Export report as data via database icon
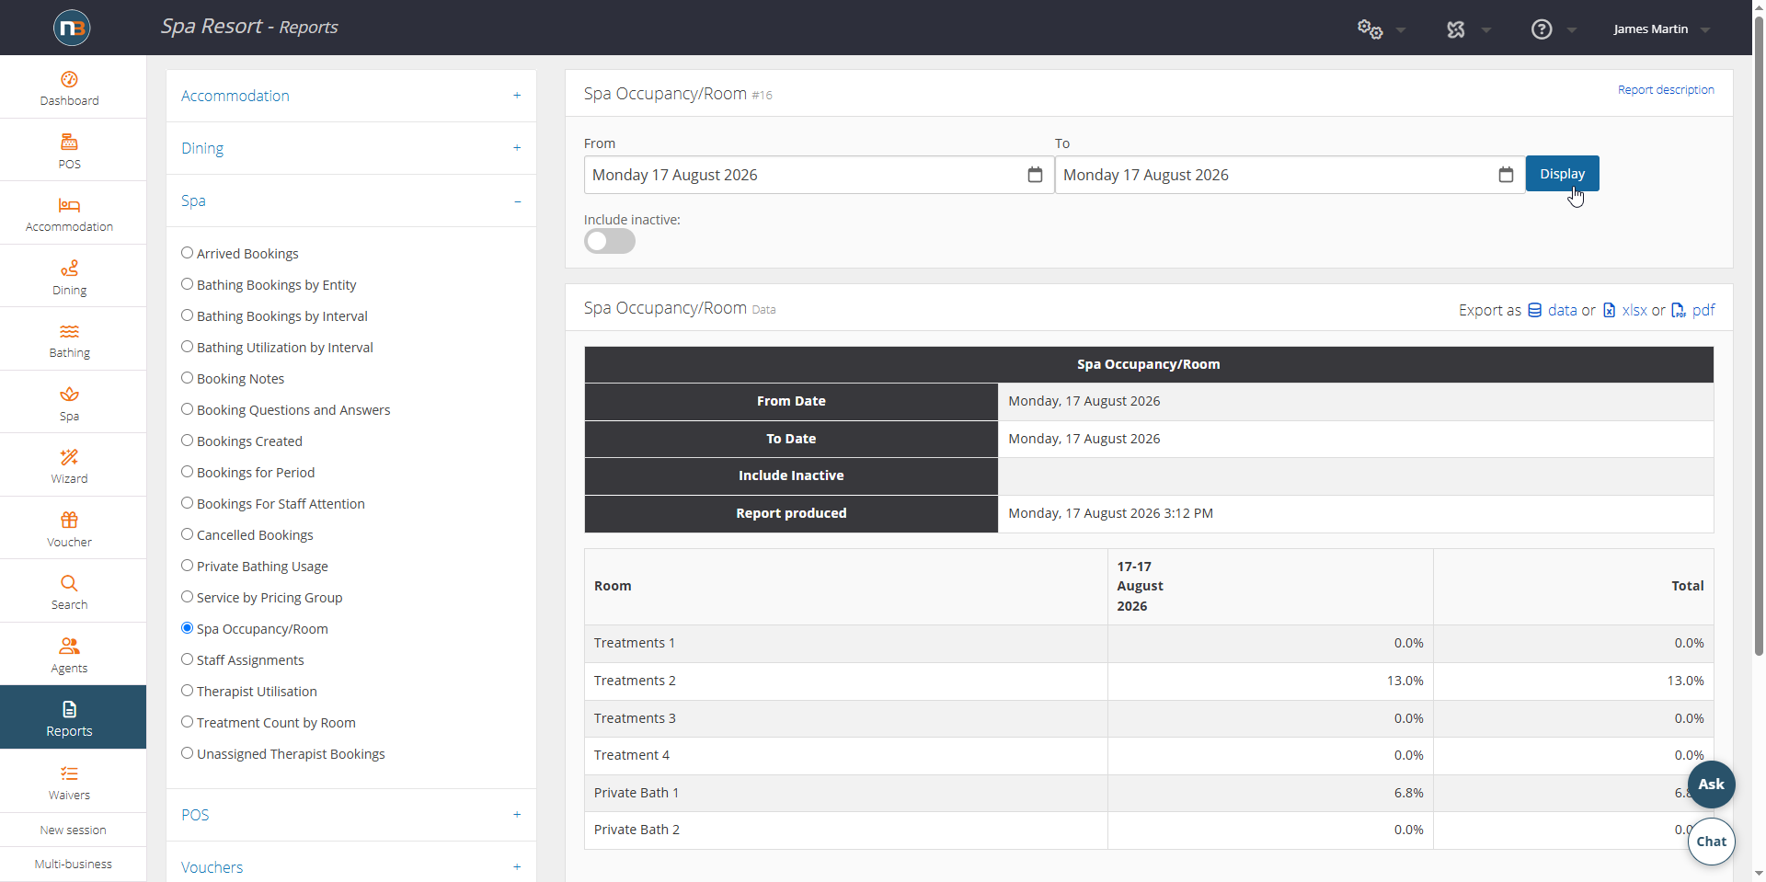 click(1535, 310)
